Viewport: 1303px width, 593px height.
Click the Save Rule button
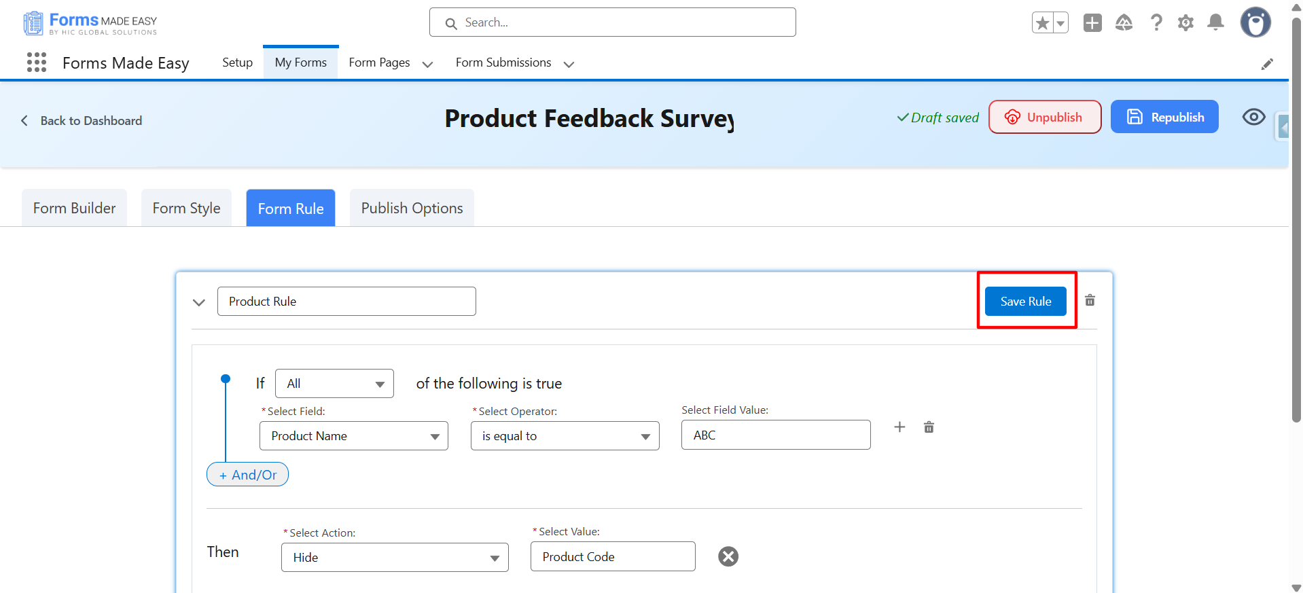pos(1025,301)
